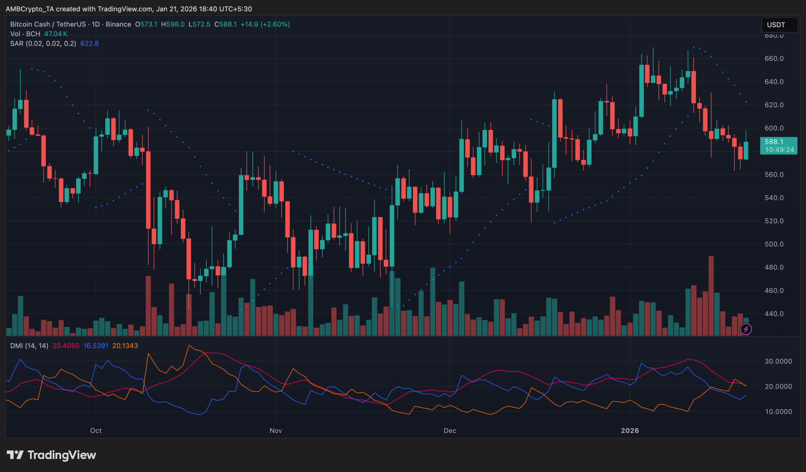Image resolution: width=806 pixels, height=472 pixels.
Task: Click the Binance exchange label in legend
Action: [118, 24]
